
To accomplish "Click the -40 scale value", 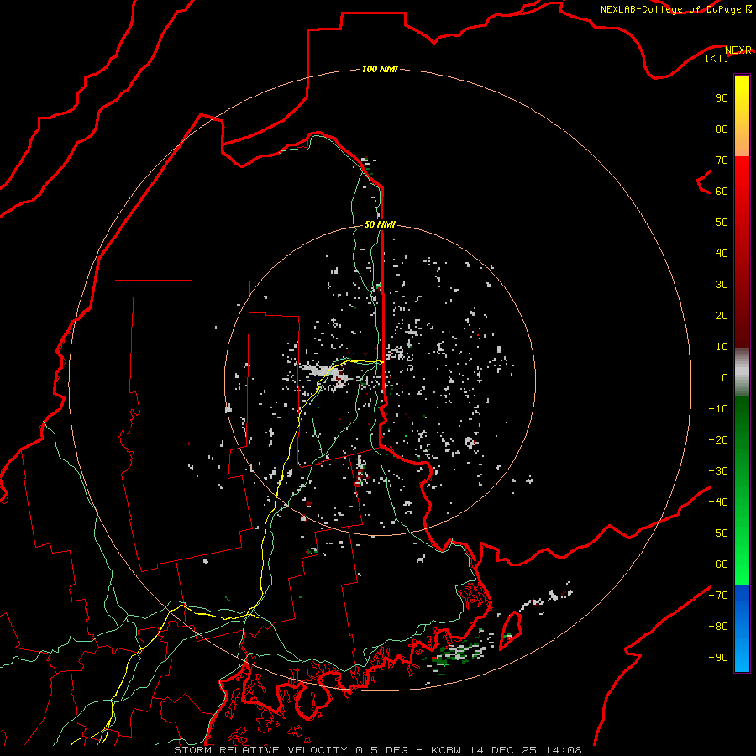I will click(718, 502).
